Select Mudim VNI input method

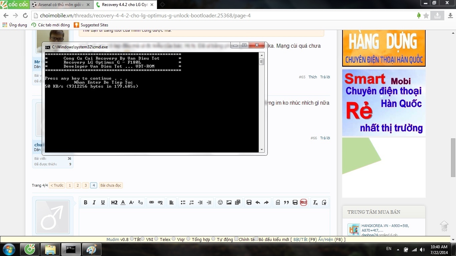[x=143, y=239]
